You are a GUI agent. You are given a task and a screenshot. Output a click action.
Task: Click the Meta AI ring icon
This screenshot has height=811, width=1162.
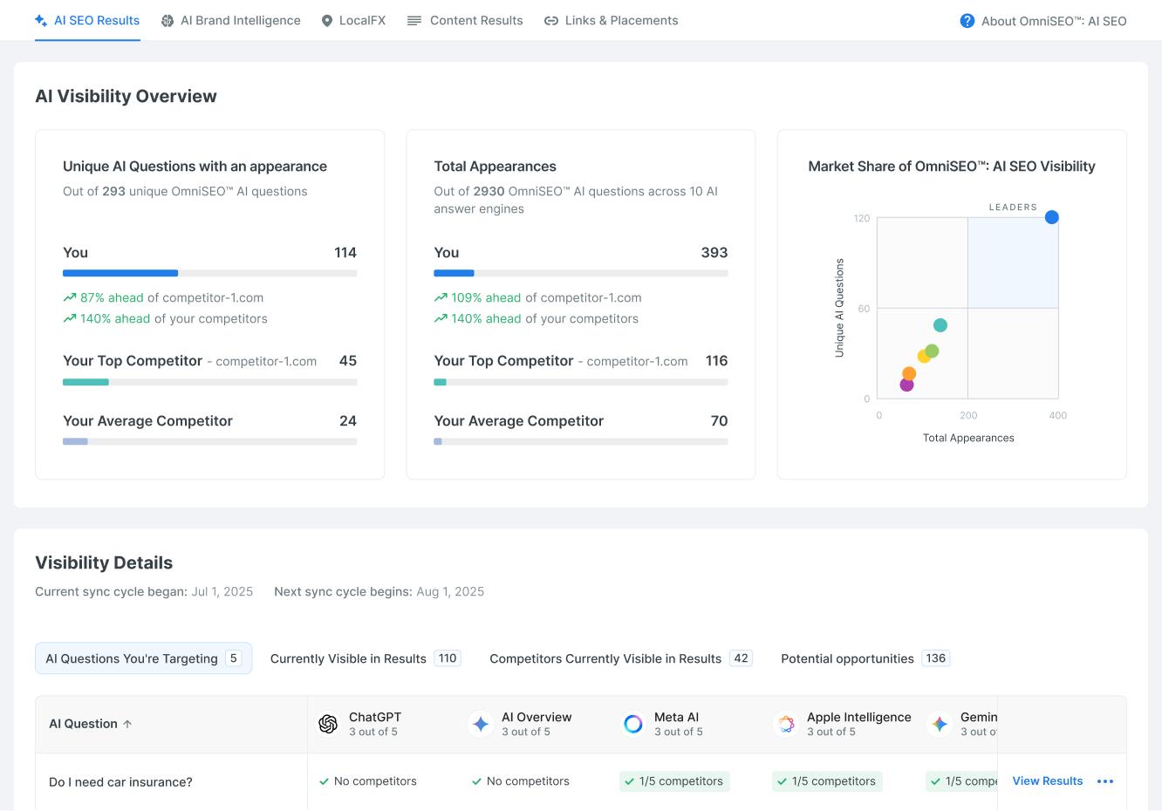[x=633, y=724]
